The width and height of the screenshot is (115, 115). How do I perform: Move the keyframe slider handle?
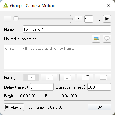[x=16, y=19]
